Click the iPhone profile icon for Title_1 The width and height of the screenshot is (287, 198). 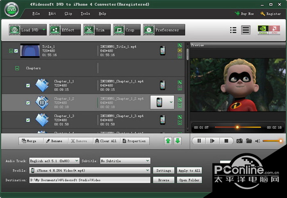pos(162,51)
